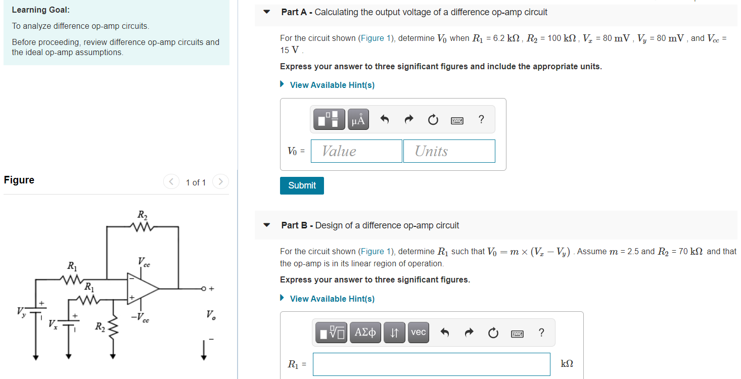Click the Value input field for V0
Viewport: 741px width, 379px height.
tap(356, 151)
